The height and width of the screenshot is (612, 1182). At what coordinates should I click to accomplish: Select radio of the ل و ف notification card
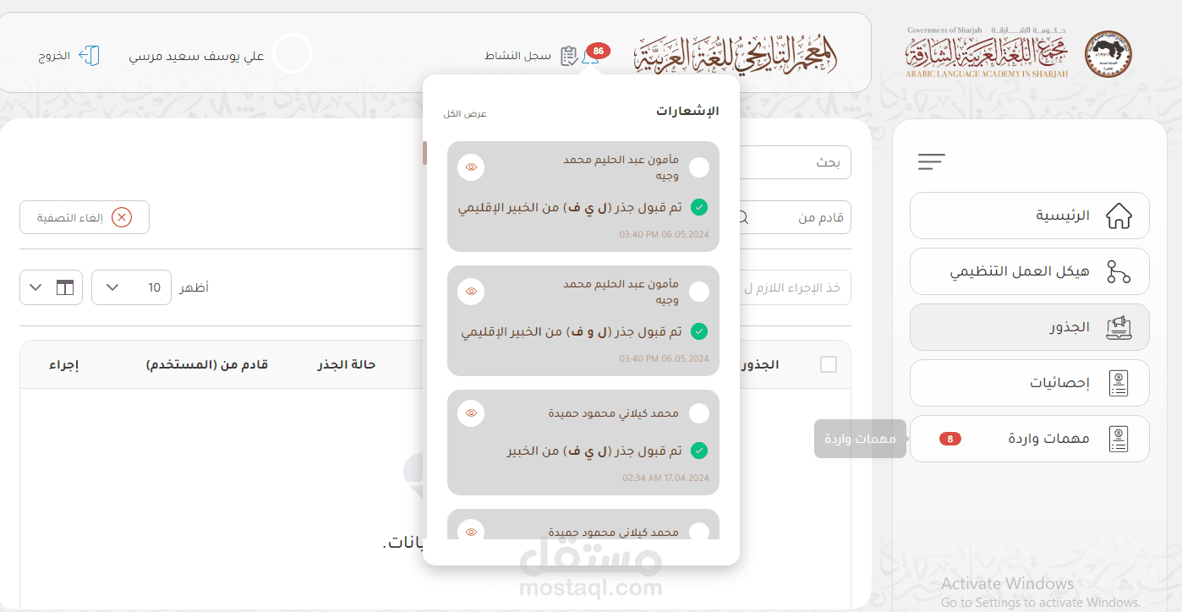click(699, 292)
